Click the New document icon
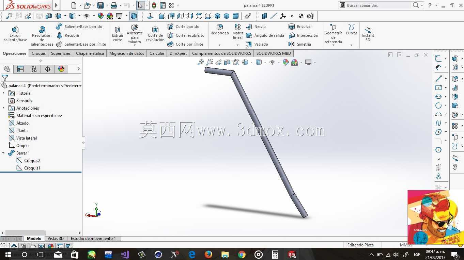Viewport: 464px width, 260px height. (74, 5)
